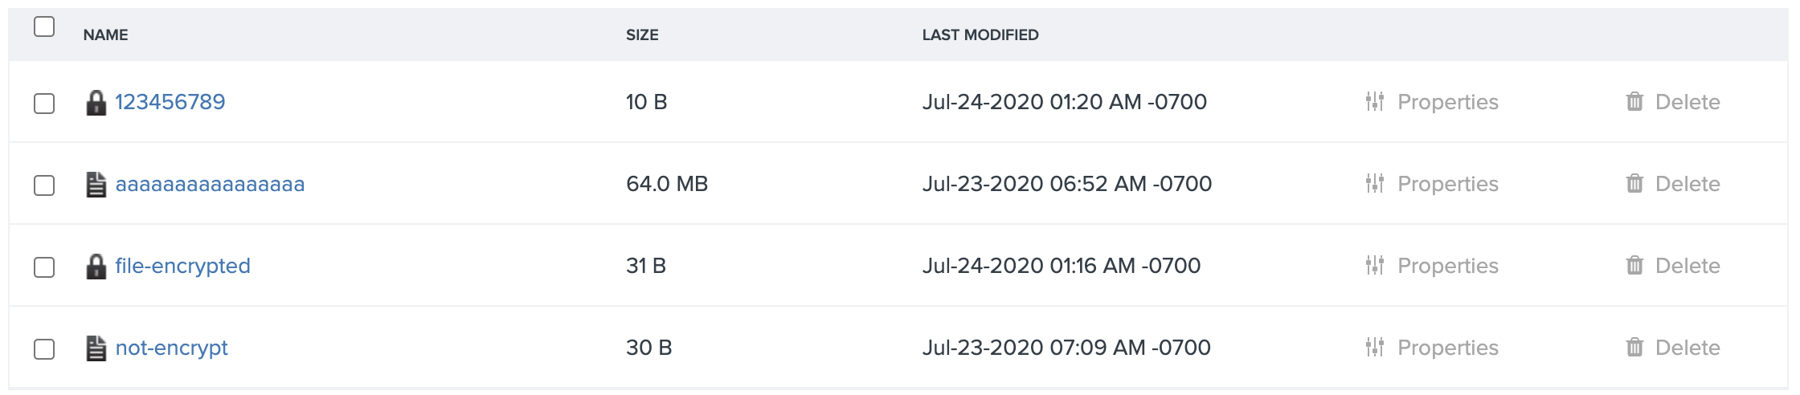The width and height of the screenshot is (1800, 395).
Task: Open the file-encrypted object link
Action: (182, 266)
